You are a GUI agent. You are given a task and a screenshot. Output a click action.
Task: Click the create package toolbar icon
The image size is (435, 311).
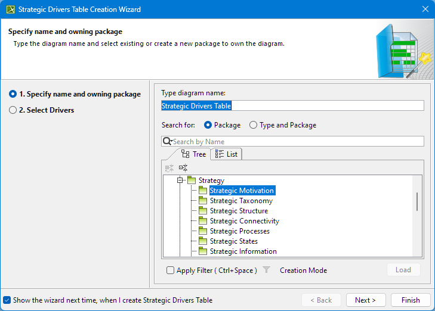(x=169, y=168)
